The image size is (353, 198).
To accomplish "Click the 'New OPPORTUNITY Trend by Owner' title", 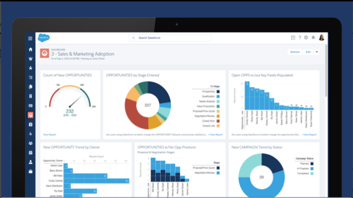I will point(72,147).
